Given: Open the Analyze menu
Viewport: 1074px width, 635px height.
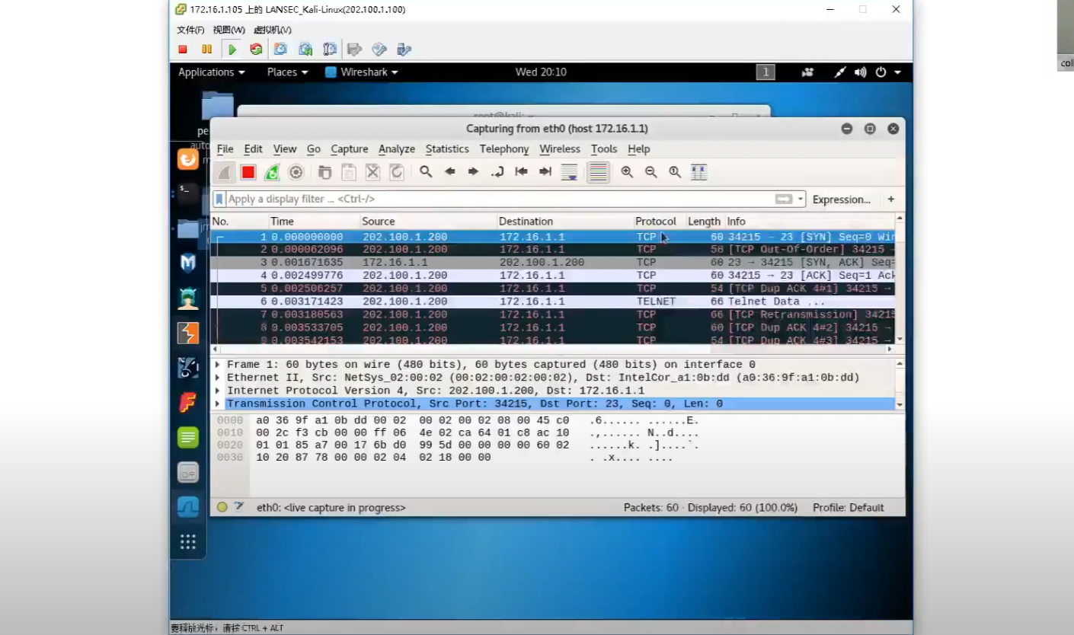Looking at the screenshot, I should click(397, 149).
